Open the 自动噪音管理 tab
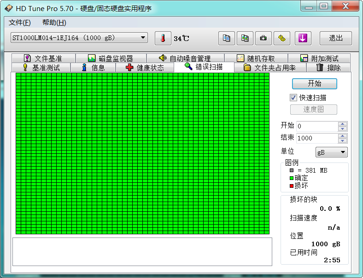The height and width of the screenshot is (278, 363). pyautogui.click(x=185, y=58)
